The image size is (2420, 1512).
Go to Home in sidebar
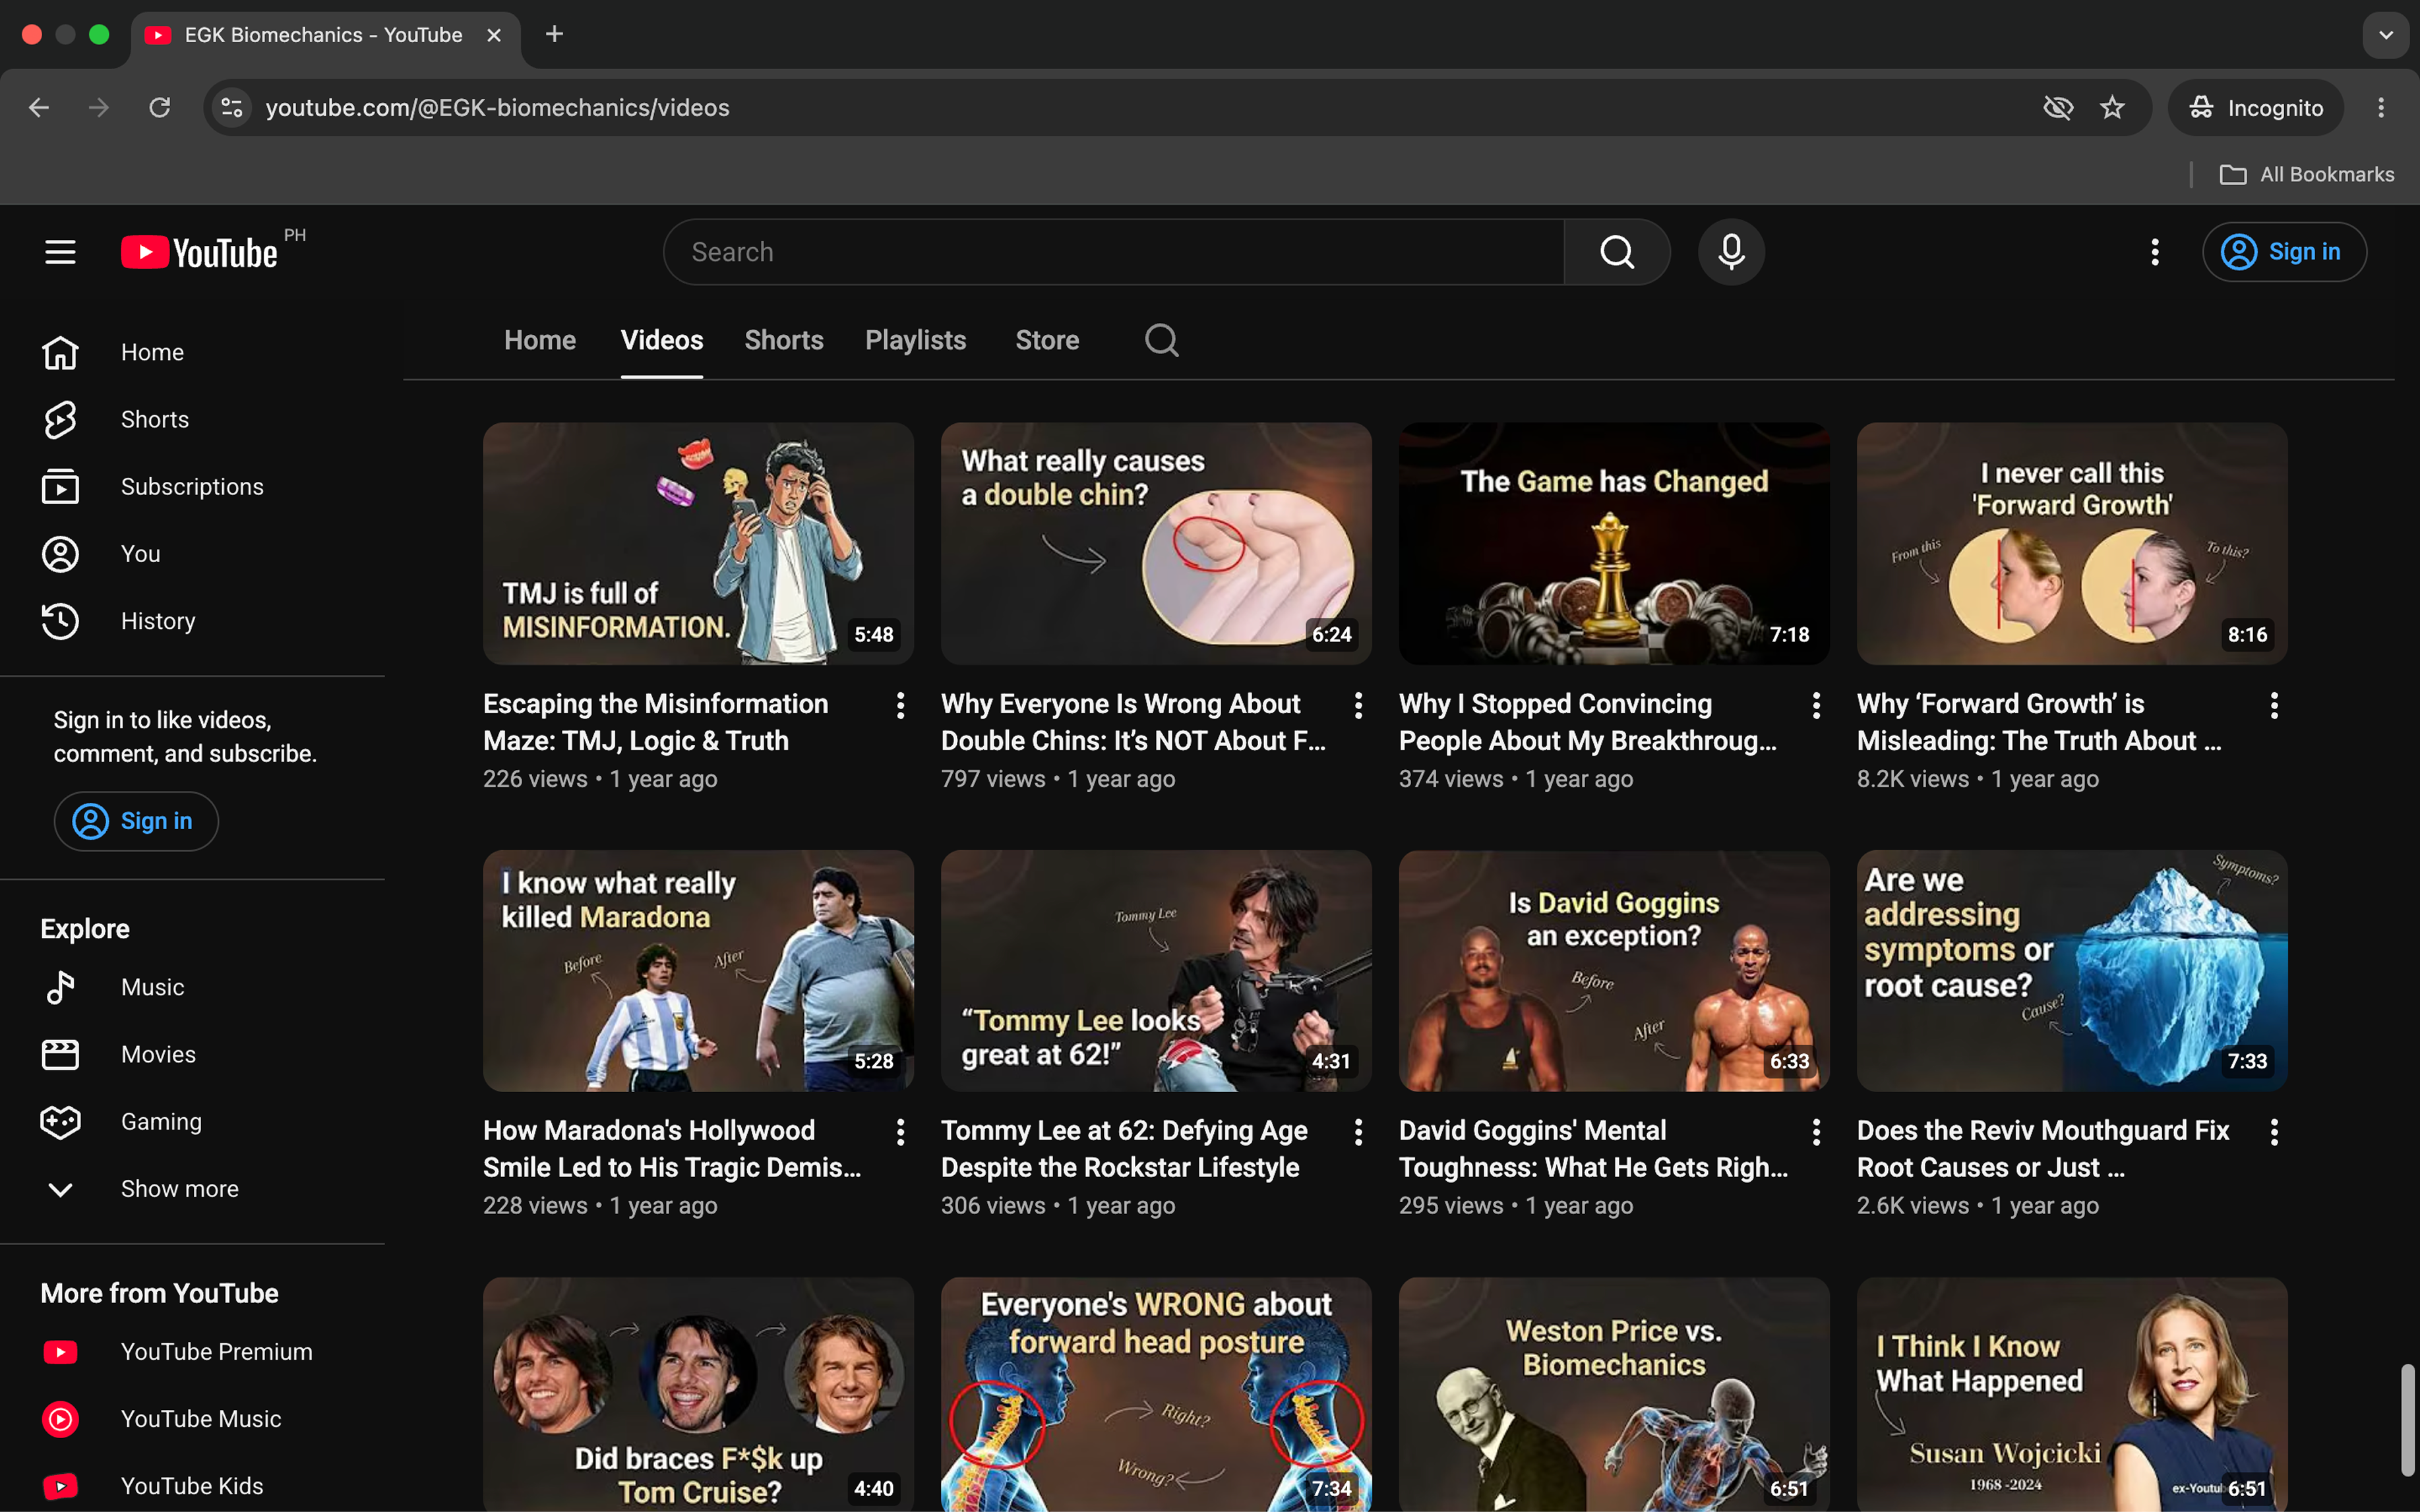coord(192,352)
